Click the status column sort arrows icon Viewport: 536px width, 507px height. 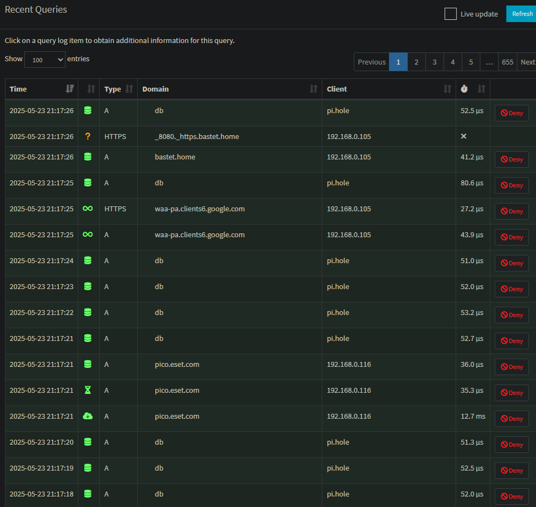tap(91, 89)
